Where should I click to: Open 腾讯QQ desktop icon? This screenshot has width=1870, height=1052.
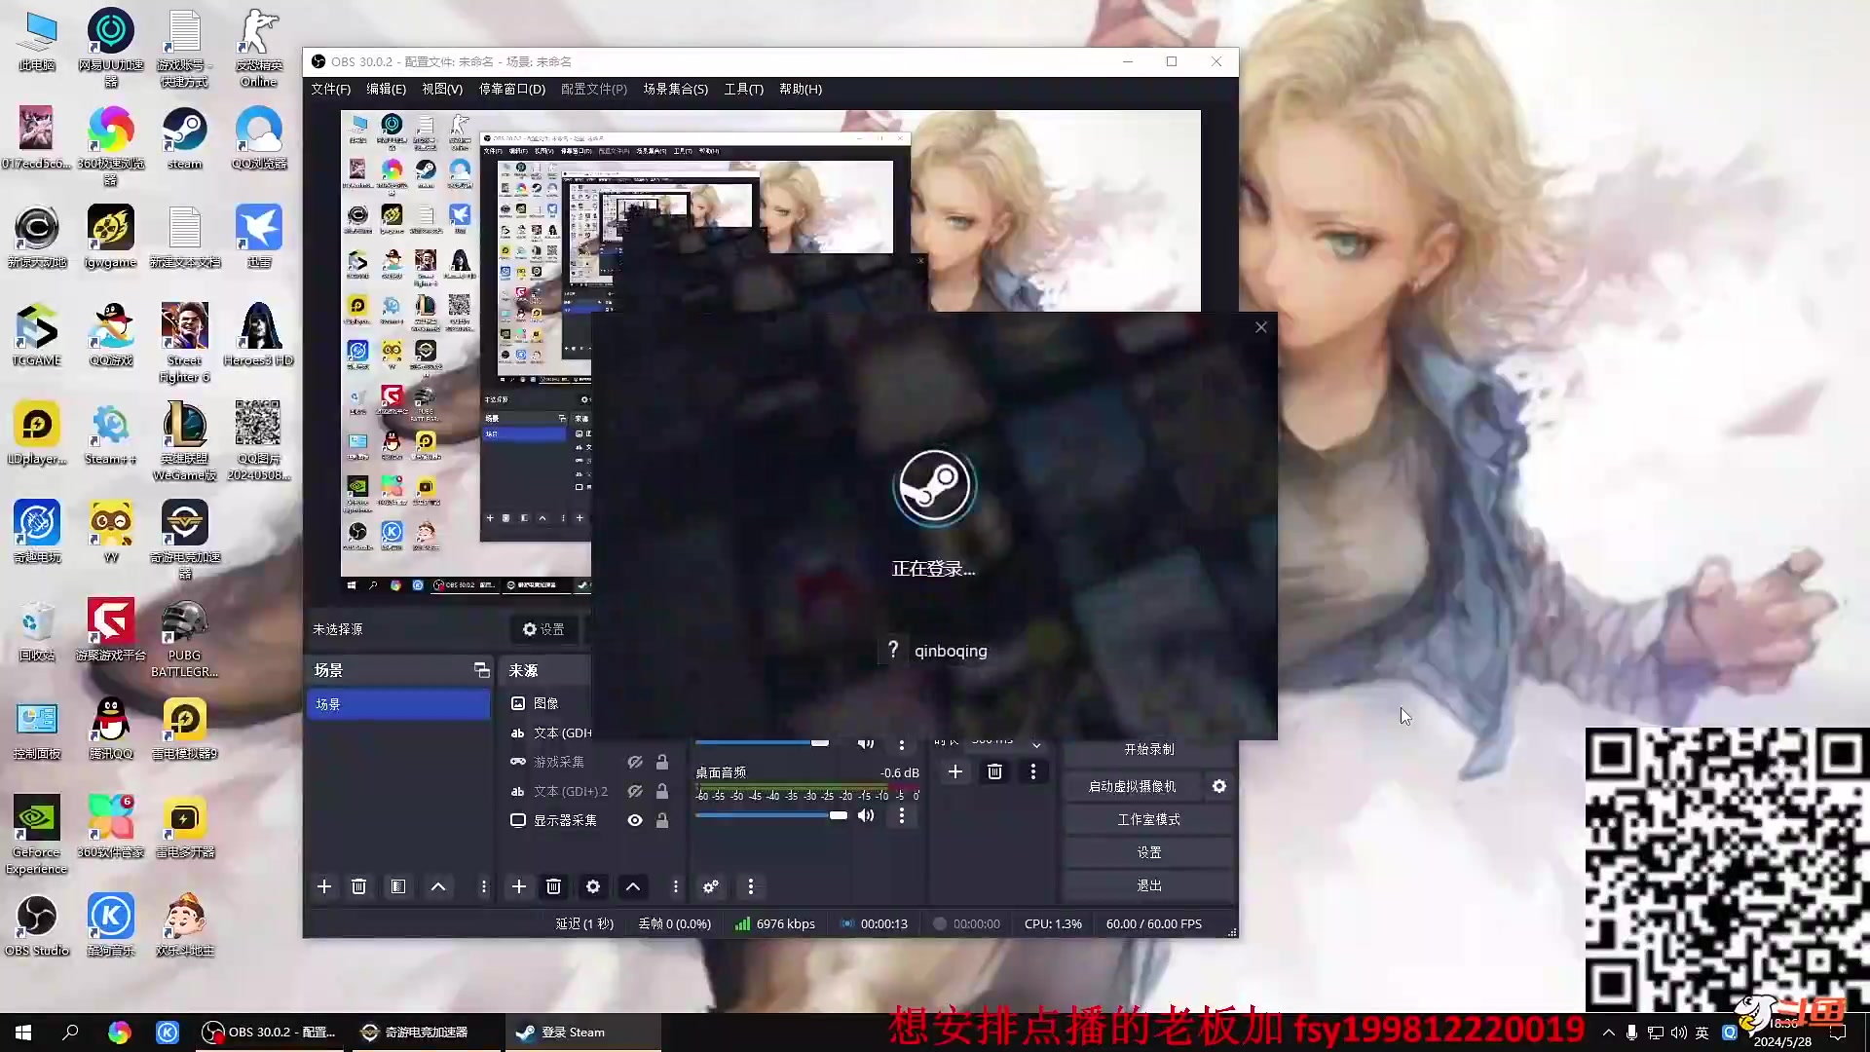[x=111, y=729]
